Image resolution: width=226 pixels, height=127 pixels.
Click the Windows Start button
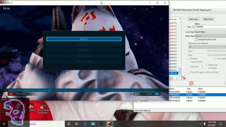click(4, 124)
